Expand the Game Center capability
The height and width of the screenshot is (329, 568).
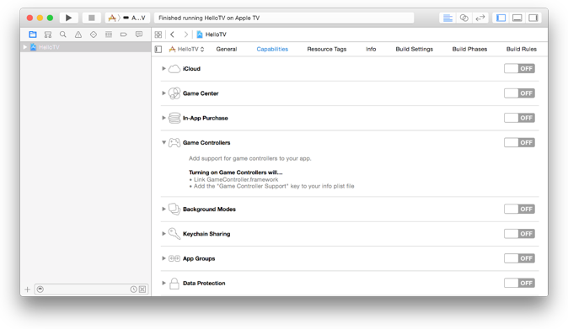163,93
